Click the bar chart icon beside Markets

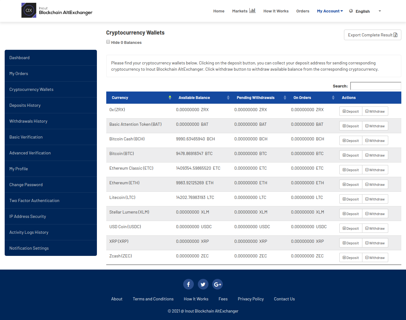pos(252,10)
